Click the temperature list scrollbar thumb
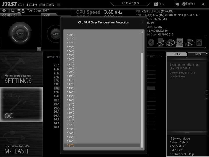This screenshot has width=209, height=157. (x=142, y=100)
